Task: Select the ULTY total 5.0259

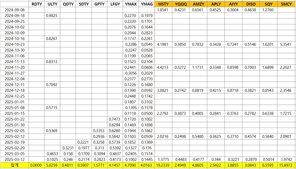Action: click(52, 165)
